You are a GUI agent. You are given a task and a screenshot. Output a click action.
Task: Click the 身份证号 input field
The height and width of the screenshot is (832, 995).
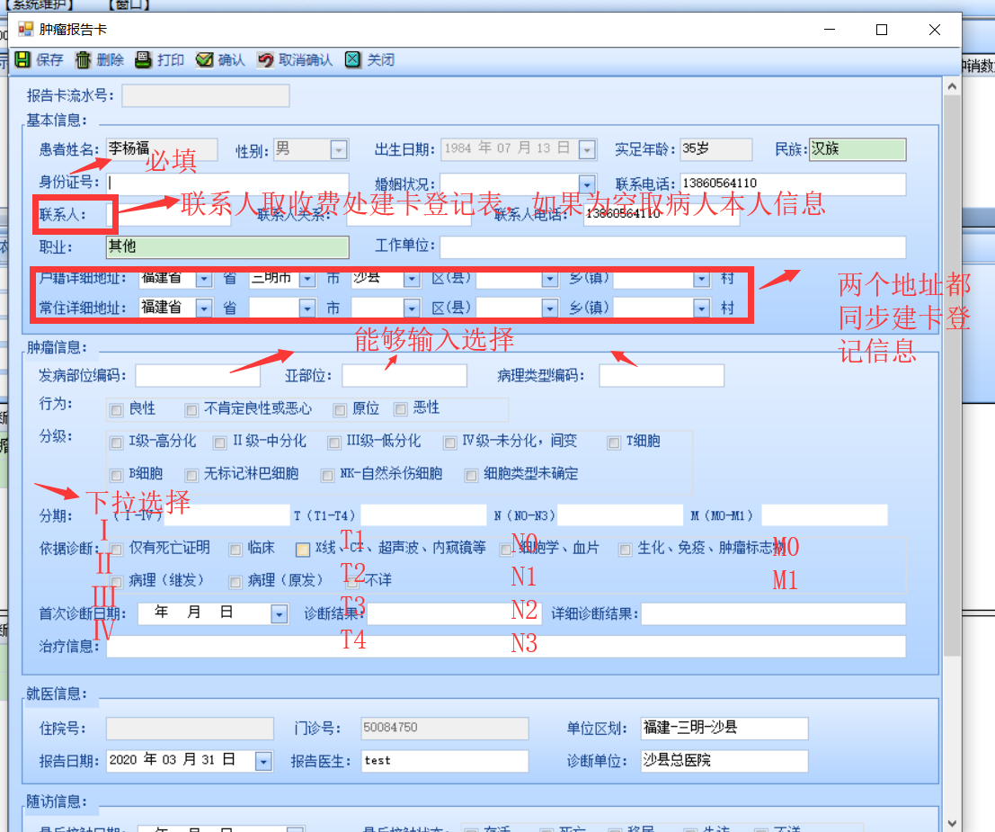tap(227, 183)
